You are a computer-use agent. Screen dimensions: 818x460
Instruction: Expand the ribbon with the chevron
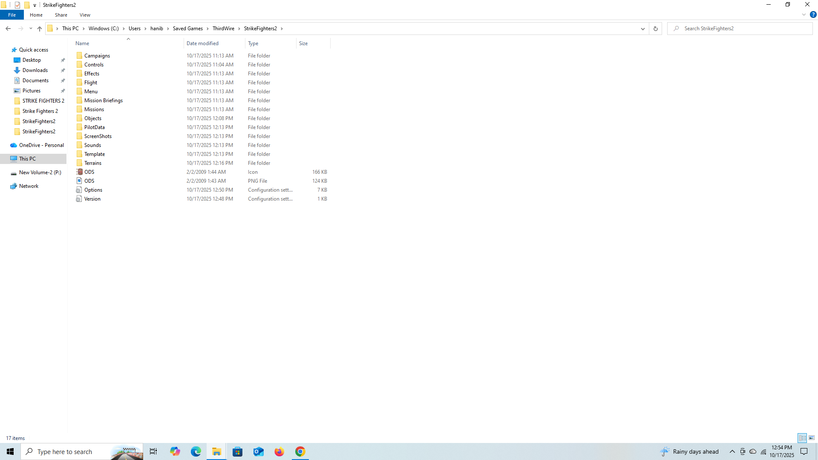[804, 14]
